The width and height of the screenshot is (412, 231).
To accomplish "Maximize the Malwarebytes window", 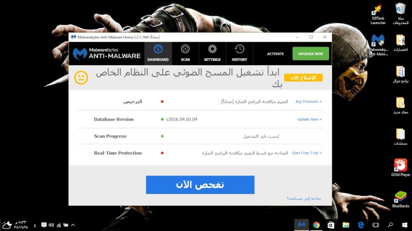I will pos(311,37).
